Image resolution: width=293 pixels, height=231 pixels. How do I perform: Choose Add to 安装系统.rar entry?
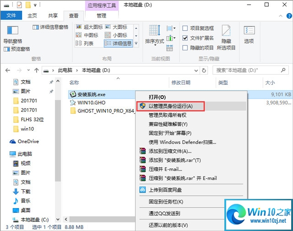tap(175, 160)
